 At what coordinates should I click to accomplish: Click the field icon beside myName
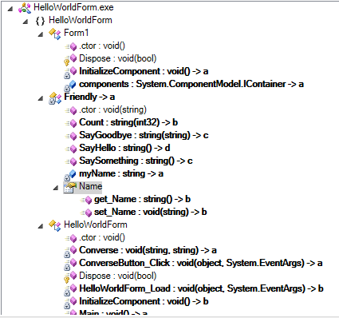[x=70, y=175]
